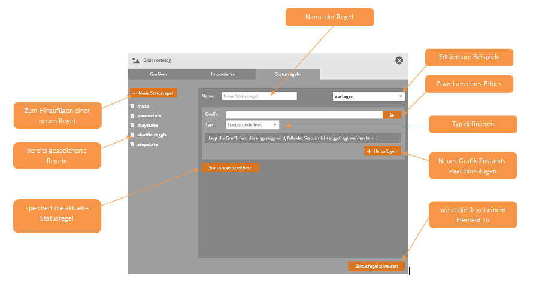
Task: Close the Bilderkatalog dialog
Action: (x=399, y=60)
